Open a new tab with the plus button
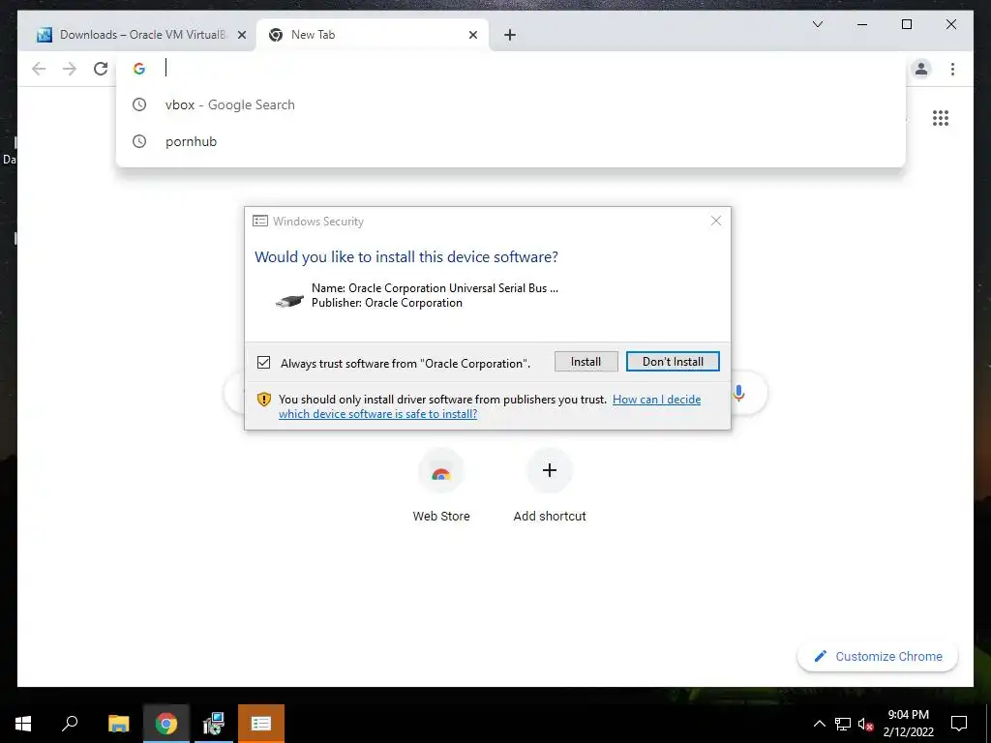The image size is (991, 743). click(x=510, y=35)
